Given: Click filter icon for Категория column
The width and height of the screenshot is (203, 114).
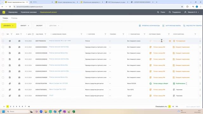Looking at the screenshot, I should (x=105, y=34).
